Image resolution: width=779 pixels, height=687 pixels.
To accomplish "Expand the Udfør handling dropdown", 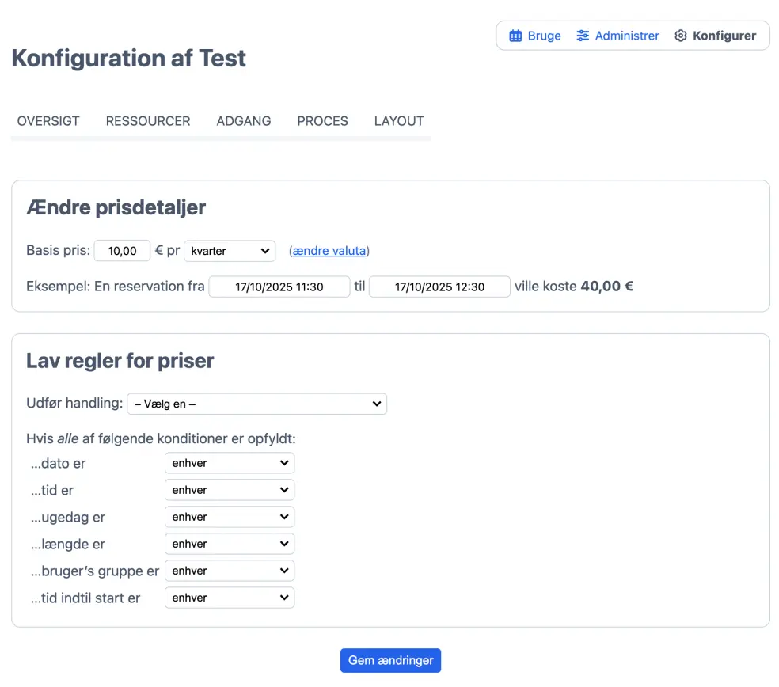I will (x=256, y=404).
